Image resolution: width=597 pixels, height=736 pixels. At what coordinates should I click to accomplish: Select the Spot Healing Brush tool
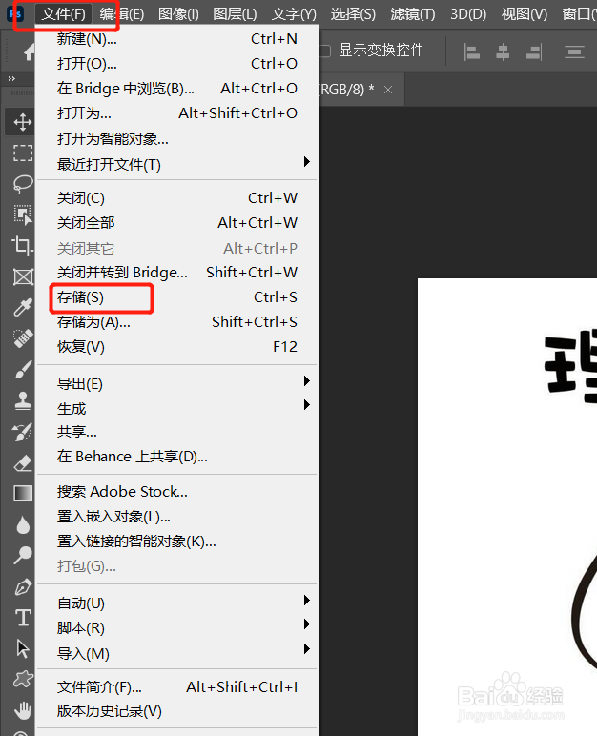coord(23,337)
